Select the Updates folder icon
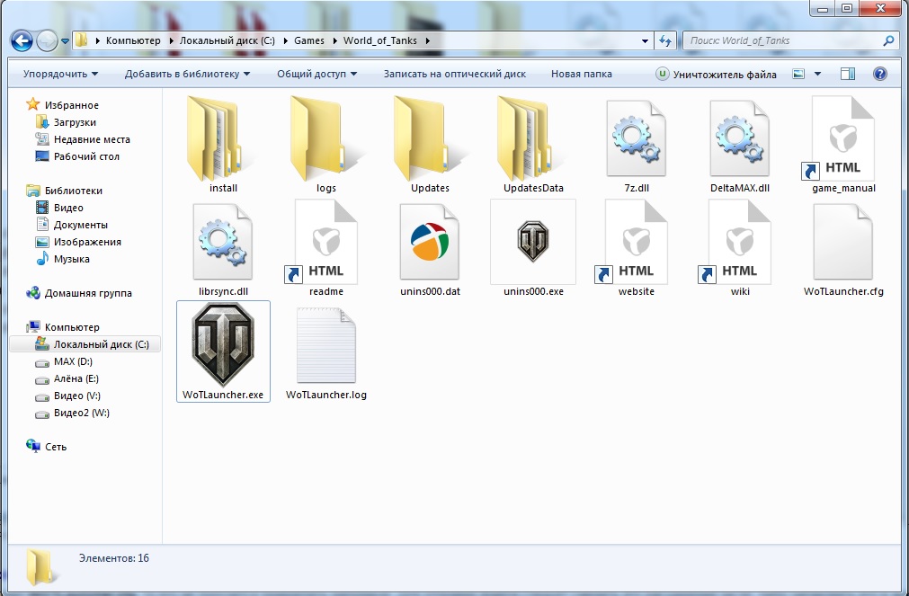909x596 pixels. point(429,138)
